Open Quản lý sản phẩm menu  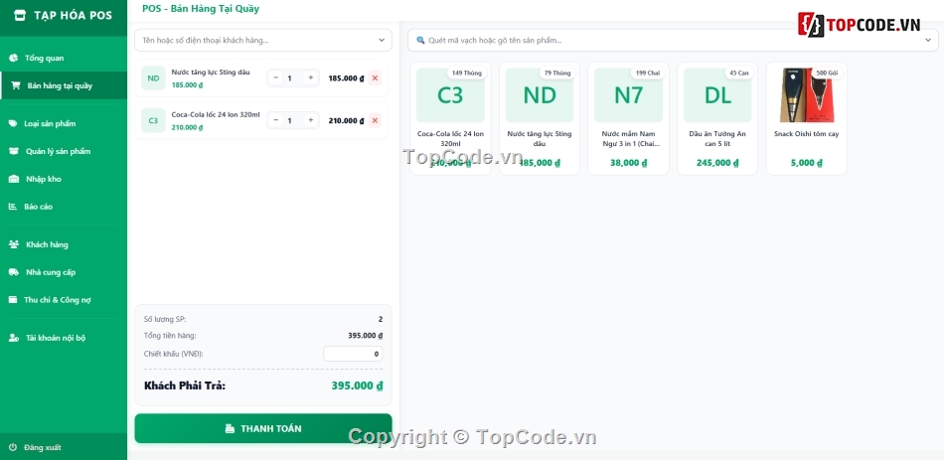click(58, 151)
